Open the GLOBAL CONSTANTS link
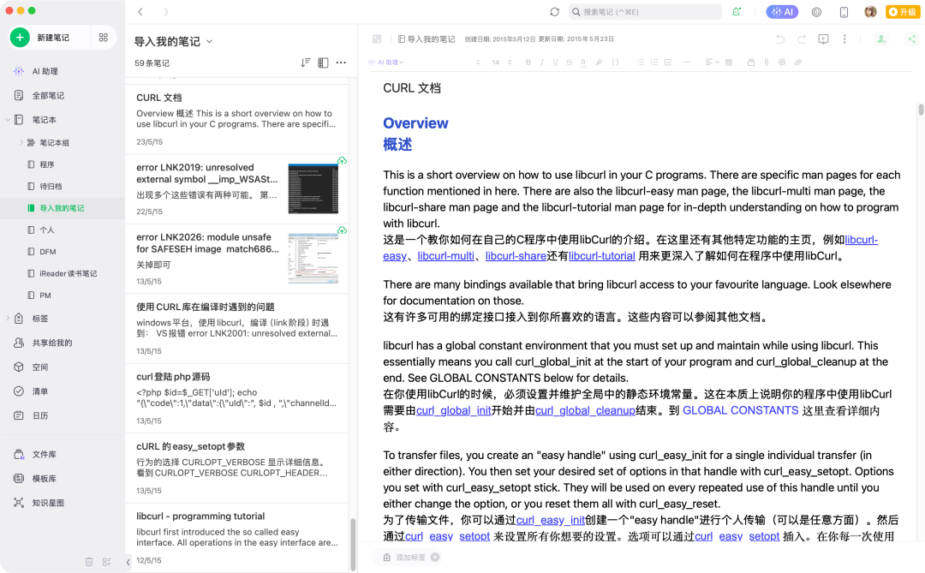The width and height of the screenshot is (925, 573). (740, 409)
